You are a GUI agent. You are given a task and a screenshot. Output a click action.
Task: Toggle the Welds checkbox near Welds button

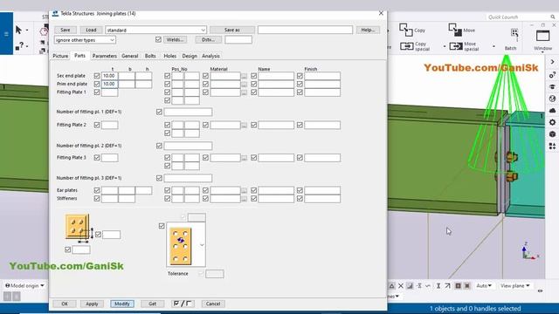point(158,39)
